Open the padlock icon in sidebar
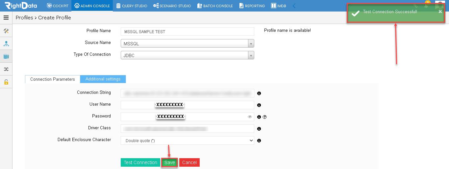 click(x=6, y=82)
